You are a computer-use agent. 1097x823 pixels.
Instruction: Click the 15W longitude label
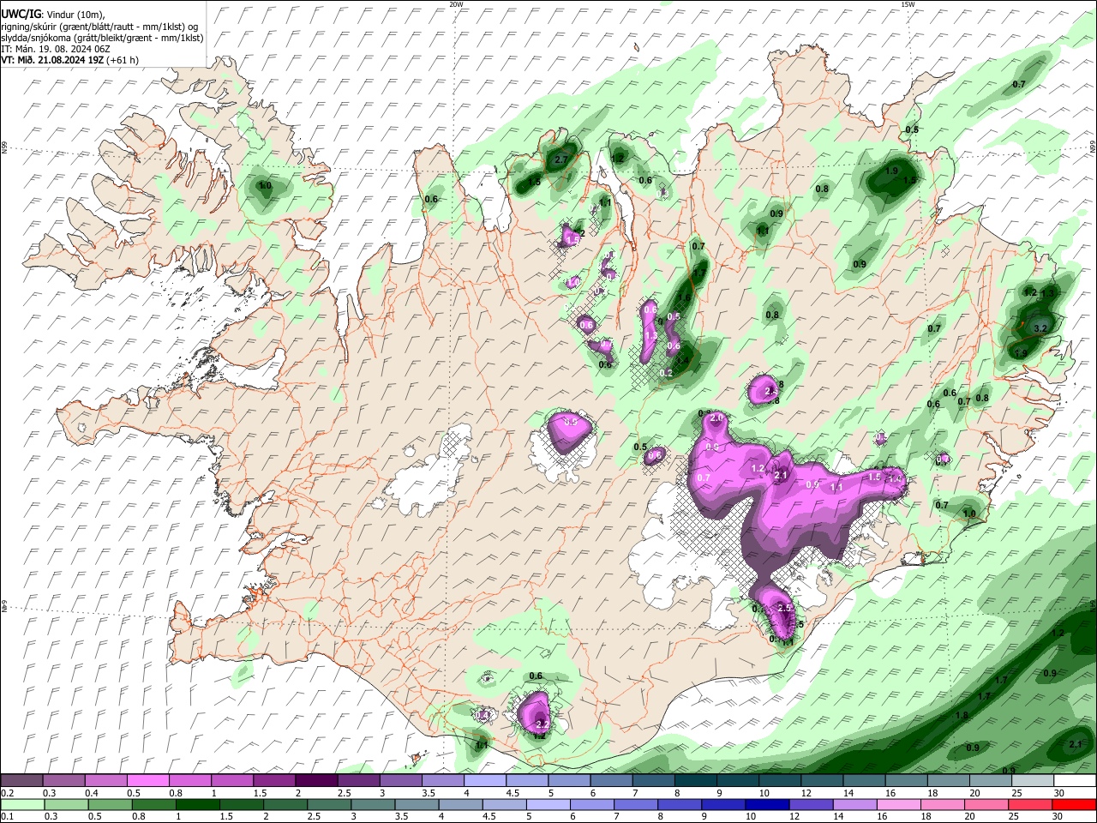[908, 4]
